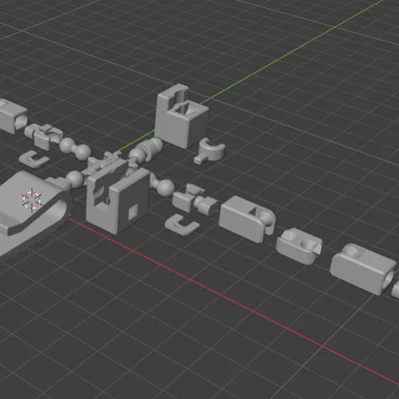
Task: Select the central cube with square hole
Action: pyautogui.click(x=118, y=198)
